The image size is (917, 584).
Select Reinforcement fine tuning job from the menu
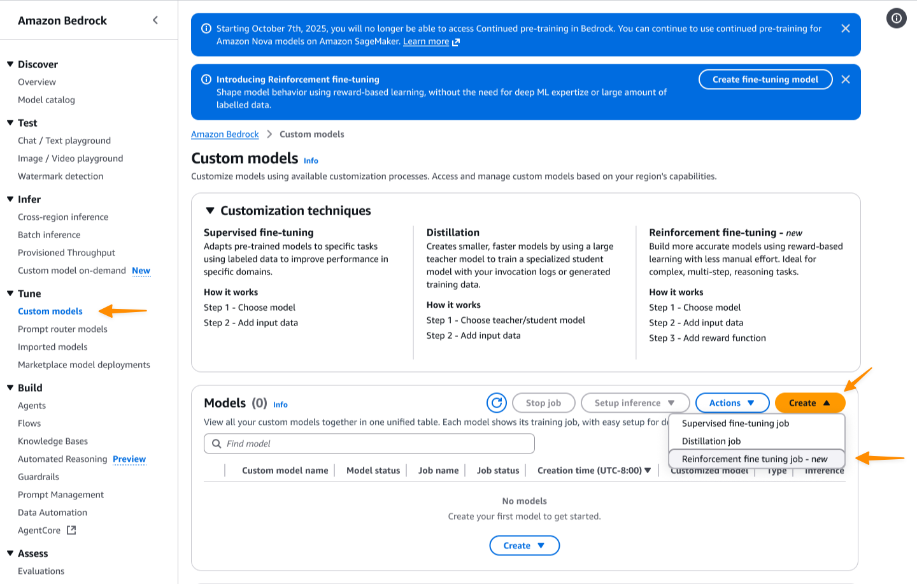click(754, 459)
